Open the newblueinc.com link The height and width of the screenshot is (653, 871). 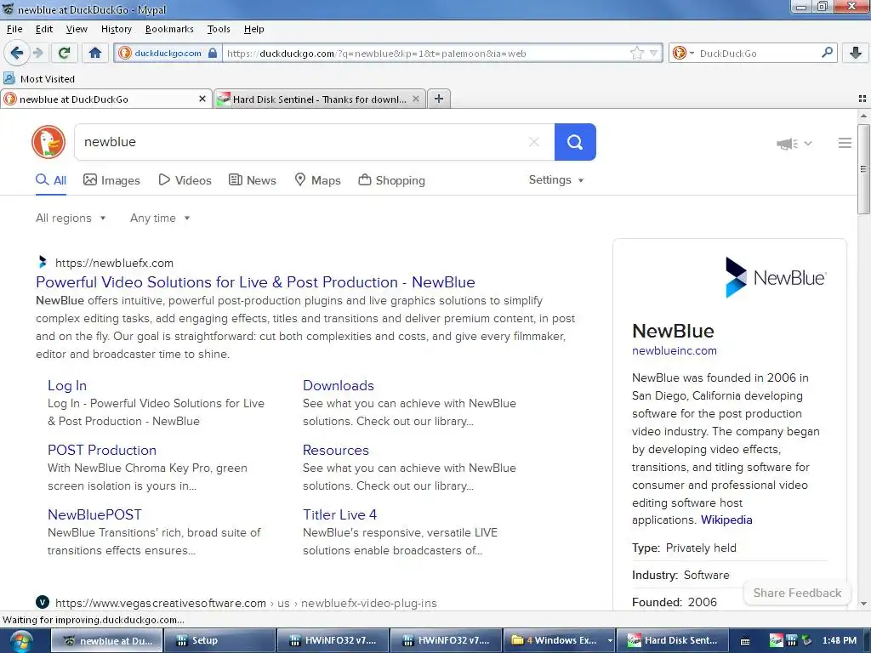(x=675, y=350)
